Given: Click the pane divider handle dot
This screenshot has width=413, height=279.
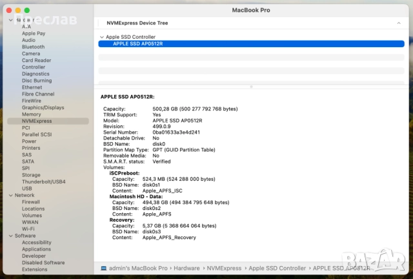Looking at the screenshot, I should (x=251, y=87).
